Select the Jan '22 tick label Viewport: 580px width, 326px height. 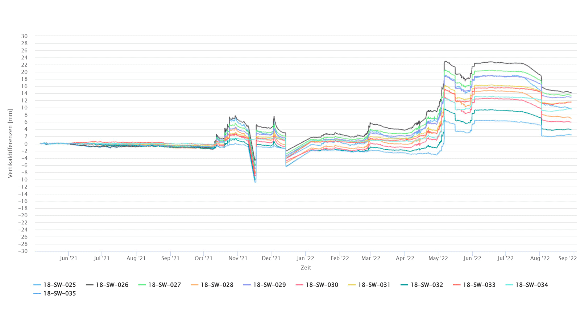coord(305,258)
